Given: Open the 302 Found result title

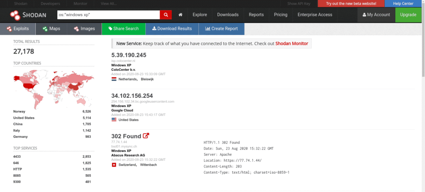Looking at the screenshot, I should [x=126, y=136].
